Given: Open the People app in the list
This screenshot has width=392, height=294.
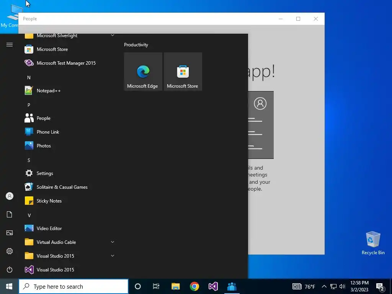Looking at the screenshot, I should 69,118.
